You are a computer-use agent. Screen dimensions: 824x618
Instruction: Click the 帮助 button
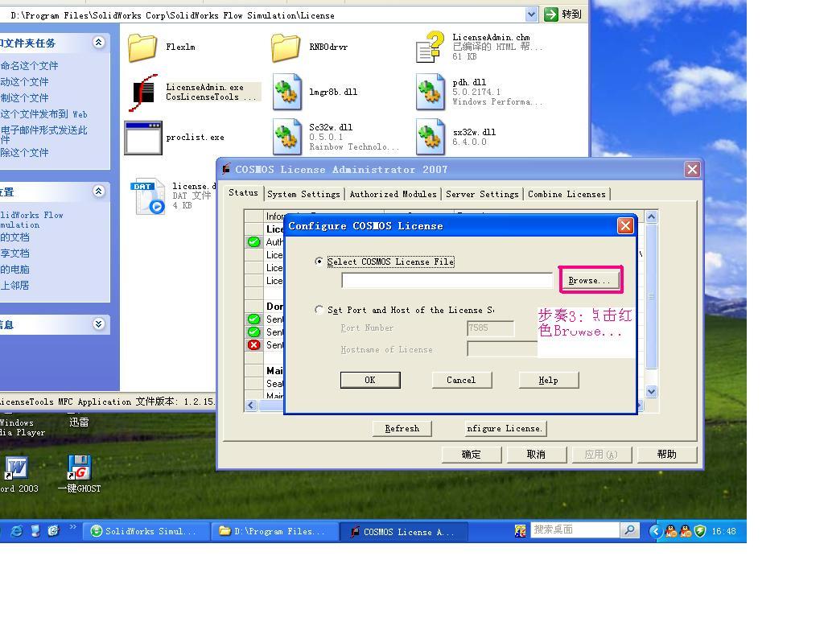[666, 454]
